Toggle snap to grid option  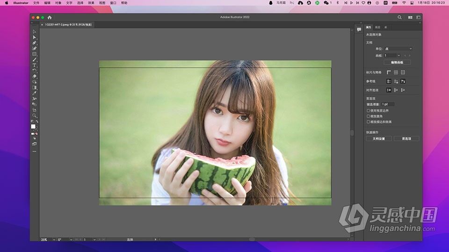click(403, 90)
